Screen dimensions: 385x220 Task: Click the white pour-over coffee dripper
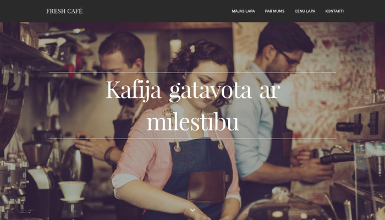click(x=72, y=191)
